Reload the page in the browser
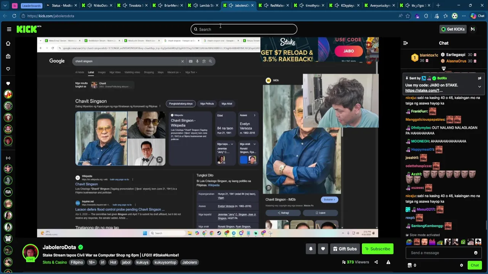 pyautogui.click(x=14, y=16)
